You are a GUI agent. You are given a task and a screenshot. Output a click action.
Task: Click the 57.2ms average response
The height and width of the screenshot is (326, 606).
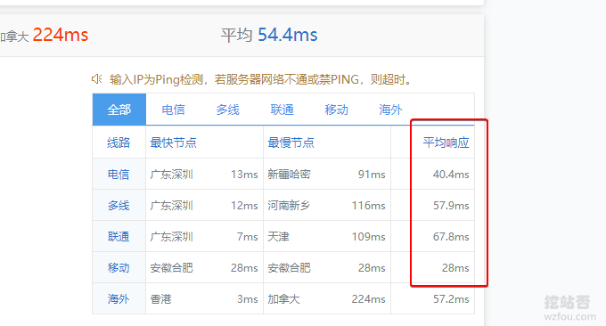pyautogui.click(x=451, y=299)
